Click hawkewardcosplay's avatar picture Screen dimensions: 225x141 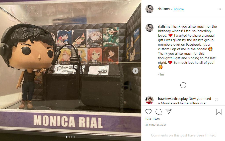point(149,100)
